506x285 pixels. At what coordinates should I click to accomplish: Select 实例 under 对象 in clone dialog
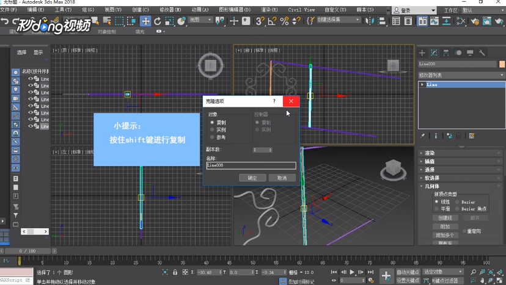(x=212, y=129)
